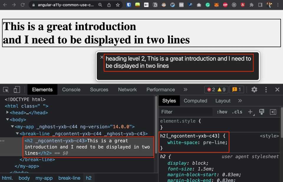The height and width of the screenshot is (182, 283).
Task: Open the Computed styles tab
Action: tap(195, 101)
